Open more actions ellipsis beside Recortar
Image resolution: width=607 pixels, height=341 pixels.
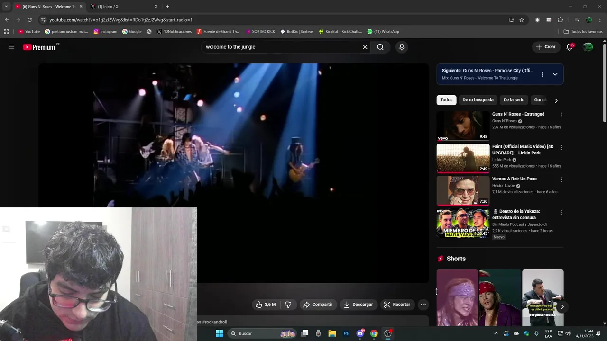point(423,305)
